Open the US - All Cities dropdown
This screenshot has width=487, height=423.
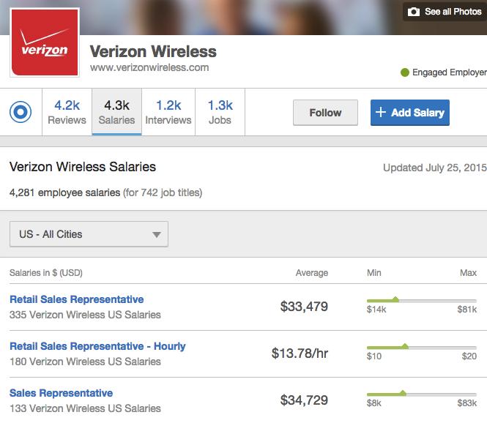(89, 234)
